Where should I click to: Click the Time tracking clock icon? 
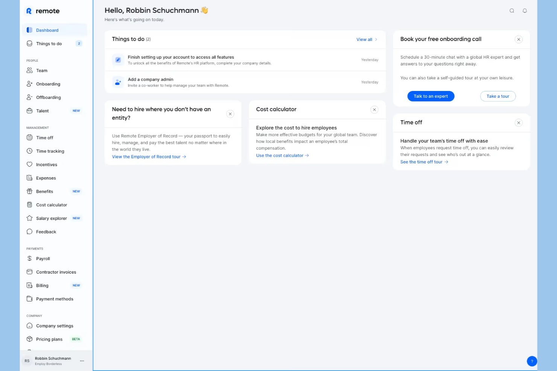pos(29,151)
